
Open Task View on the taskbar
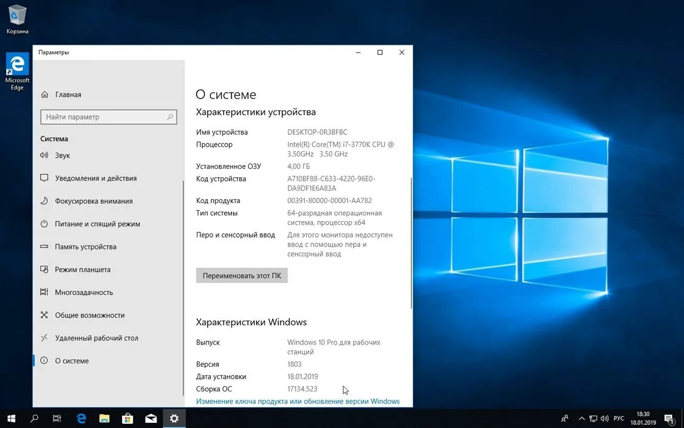point(57,418)
